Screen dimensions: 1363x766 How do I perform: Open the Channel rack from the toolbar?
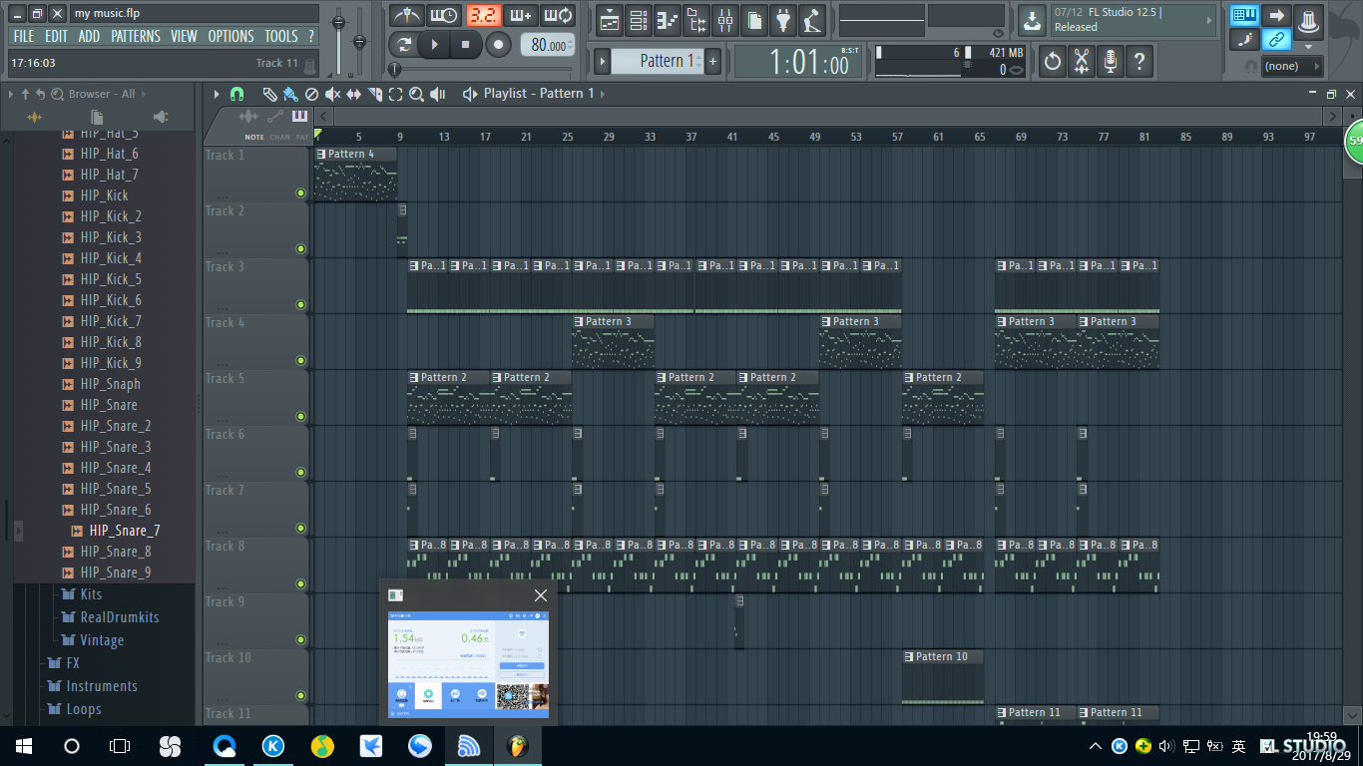click(x=639, y=19)
